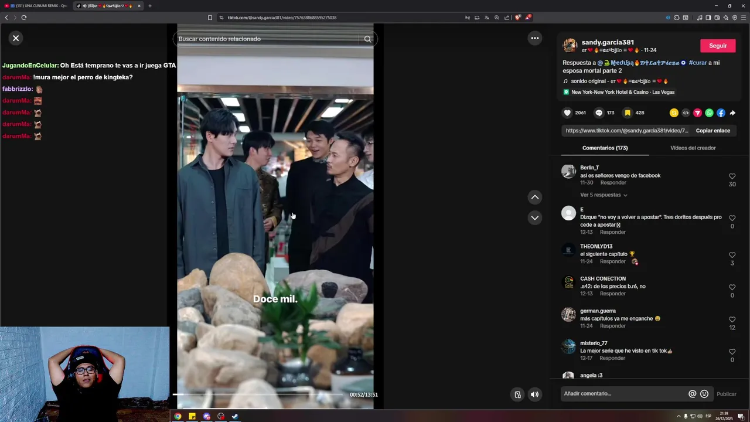Image resolution: width=750 pixels, height=422 pixels.
Task: Open the taskbar clock showing 21:39
Action: [x=724, y=416]
